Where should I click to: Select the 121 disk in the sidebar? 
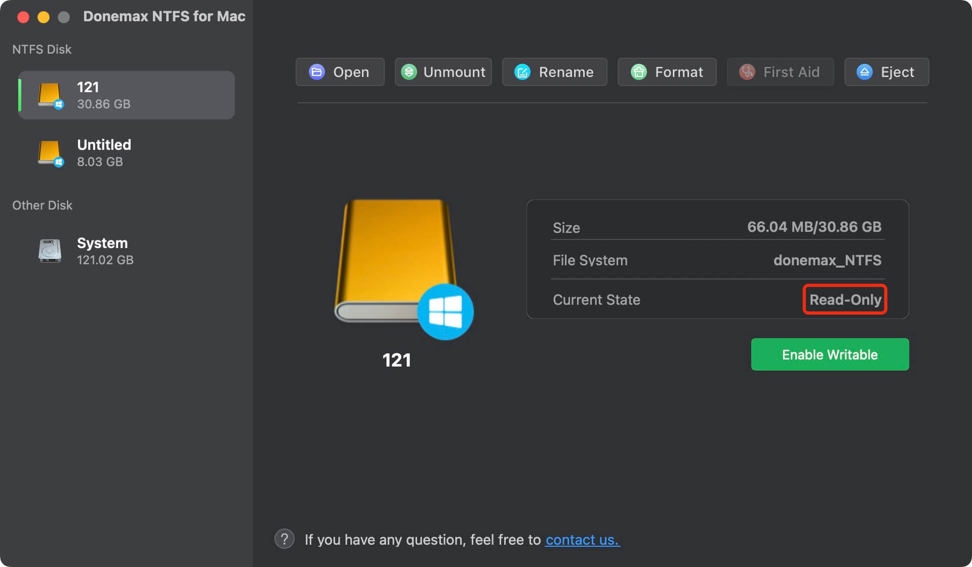pos(126,95)
